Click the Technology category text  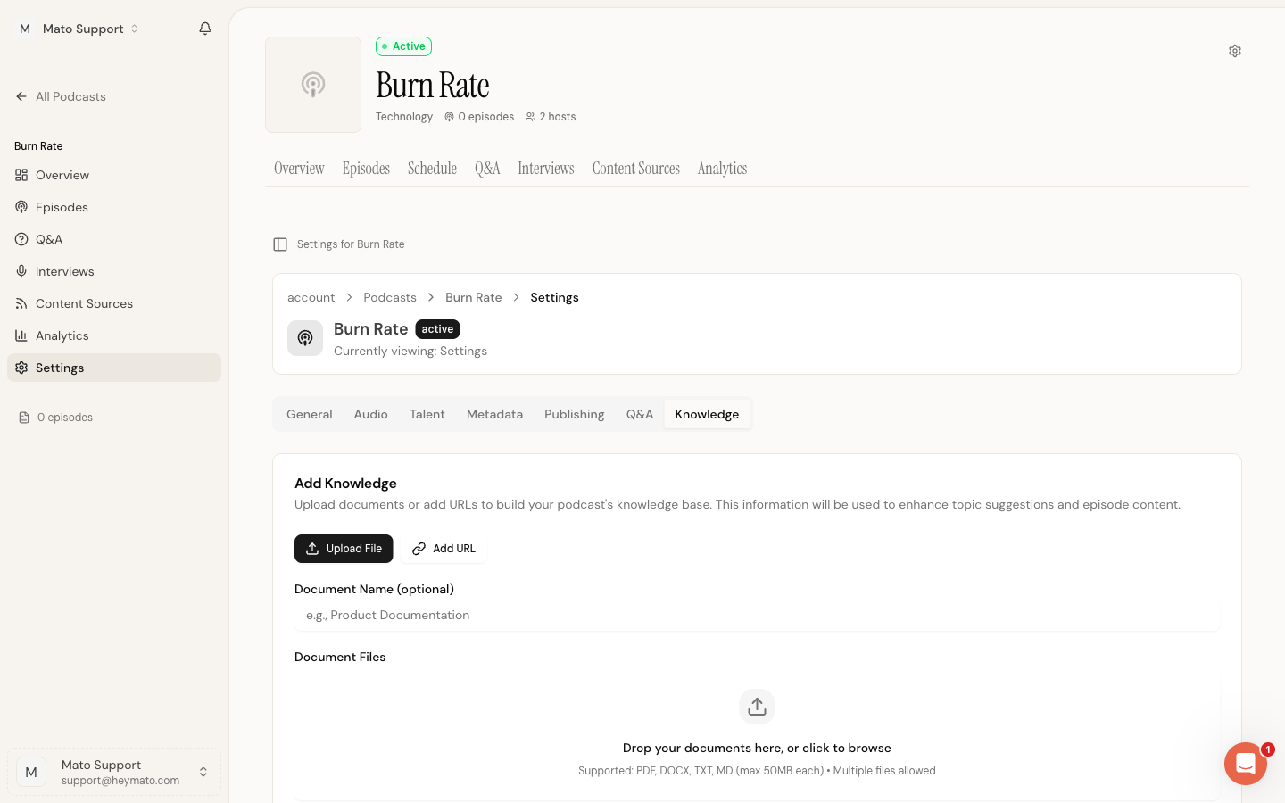tap(404, 117)
